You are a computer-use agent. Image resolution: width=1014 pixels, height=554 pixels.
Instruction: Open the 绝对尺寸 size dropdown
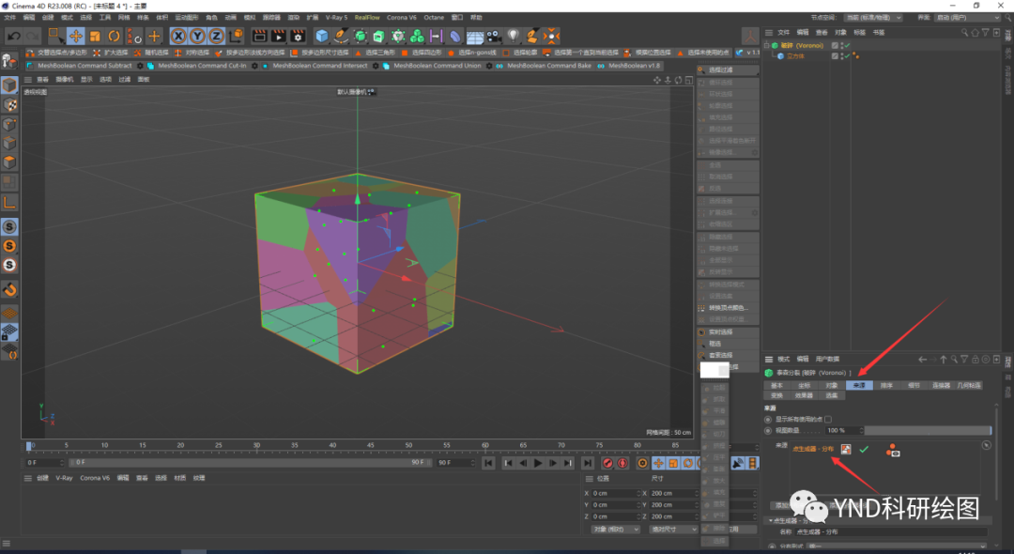point(672,530)
